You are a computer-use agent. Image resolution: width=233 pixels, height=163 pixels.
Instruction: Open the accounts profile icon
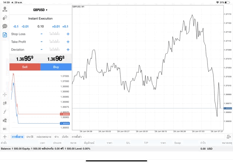[5, 9]
